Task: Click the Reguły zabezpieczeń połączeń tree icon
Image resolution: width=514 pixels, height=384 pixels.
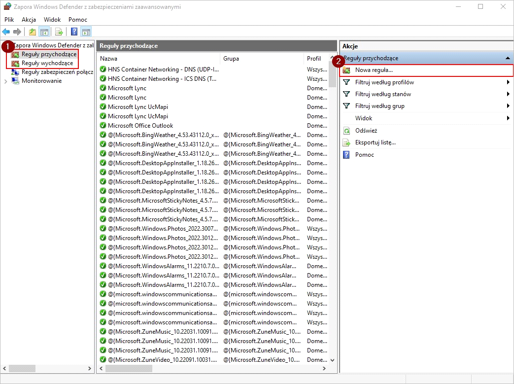Action: click(15, 72)
